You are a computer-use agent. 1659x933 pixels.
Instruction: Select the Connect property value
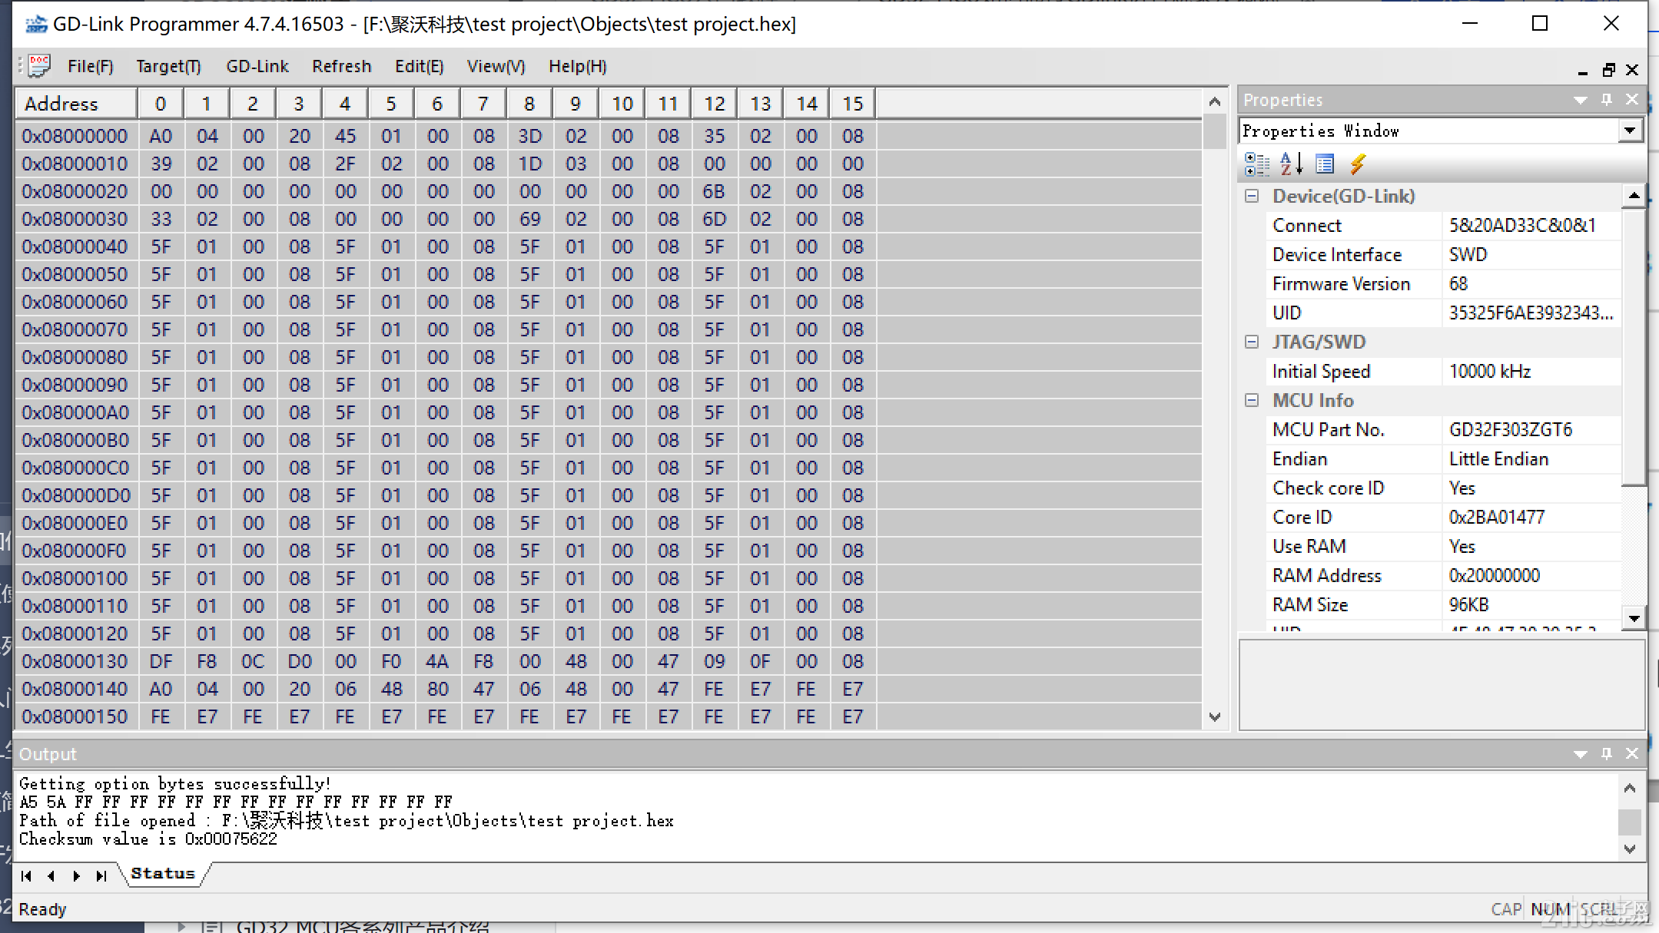click(x=1531, y=225)
